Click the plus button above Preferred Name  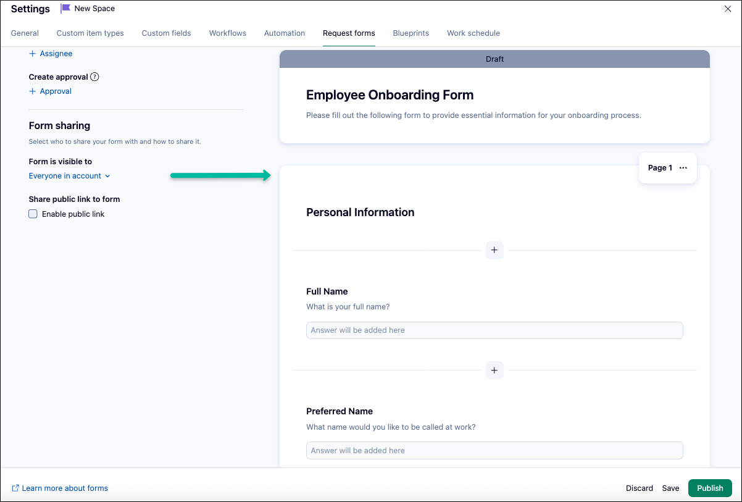coord(494,370)
